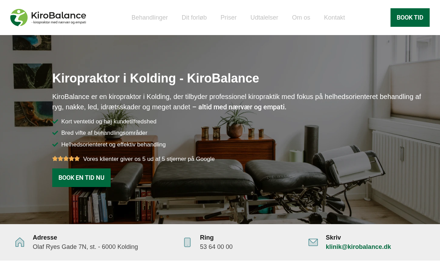Click the envelope email icon
This screenshot has height=275, width=440.
point(313,242)
